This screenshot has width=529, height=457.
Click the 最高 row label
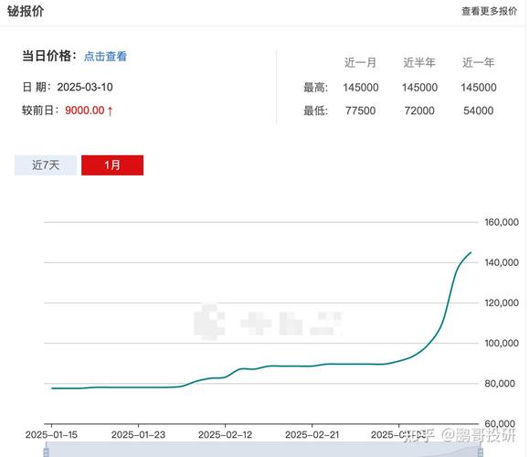point(315,88)
